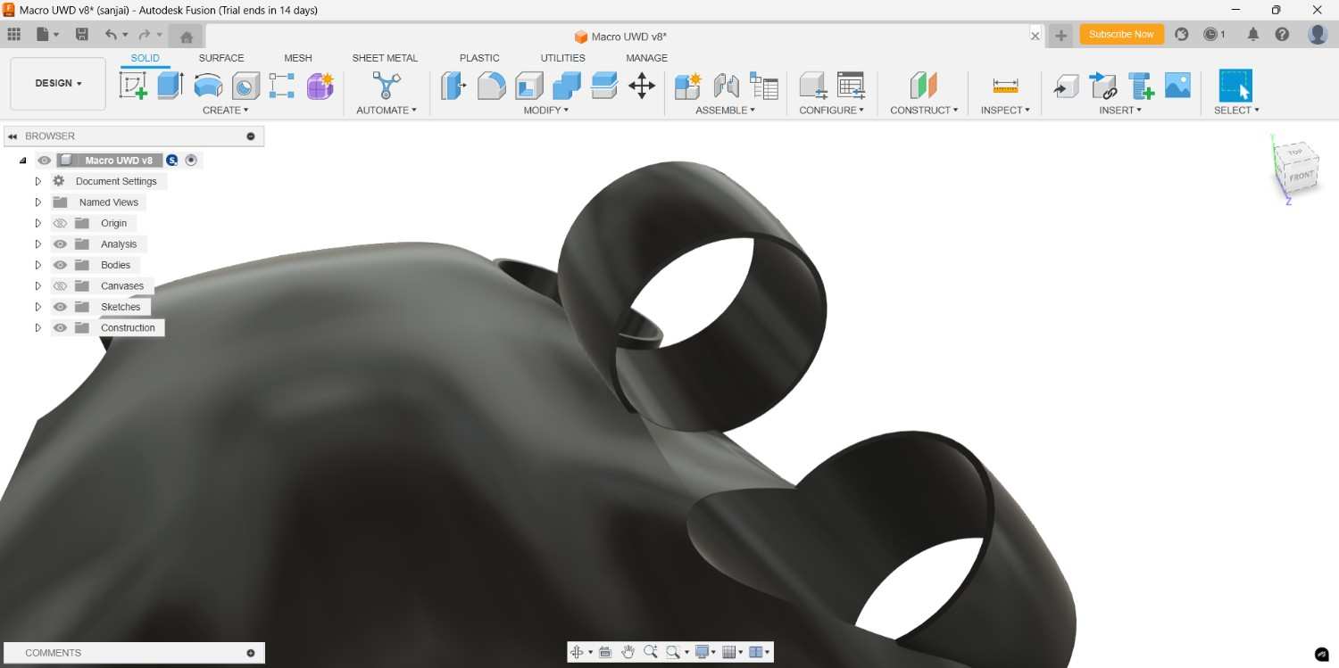Viewport: 1339px width, 668px height.
Task: Open the Create Form tool
Action: pos(320,86)
